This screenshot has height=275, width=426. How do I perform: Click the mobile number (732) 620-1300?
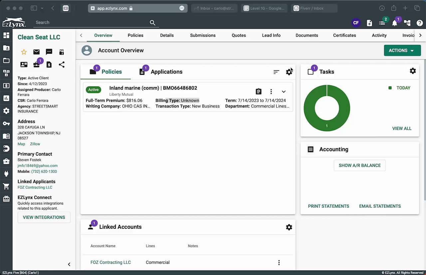[44, 172]
